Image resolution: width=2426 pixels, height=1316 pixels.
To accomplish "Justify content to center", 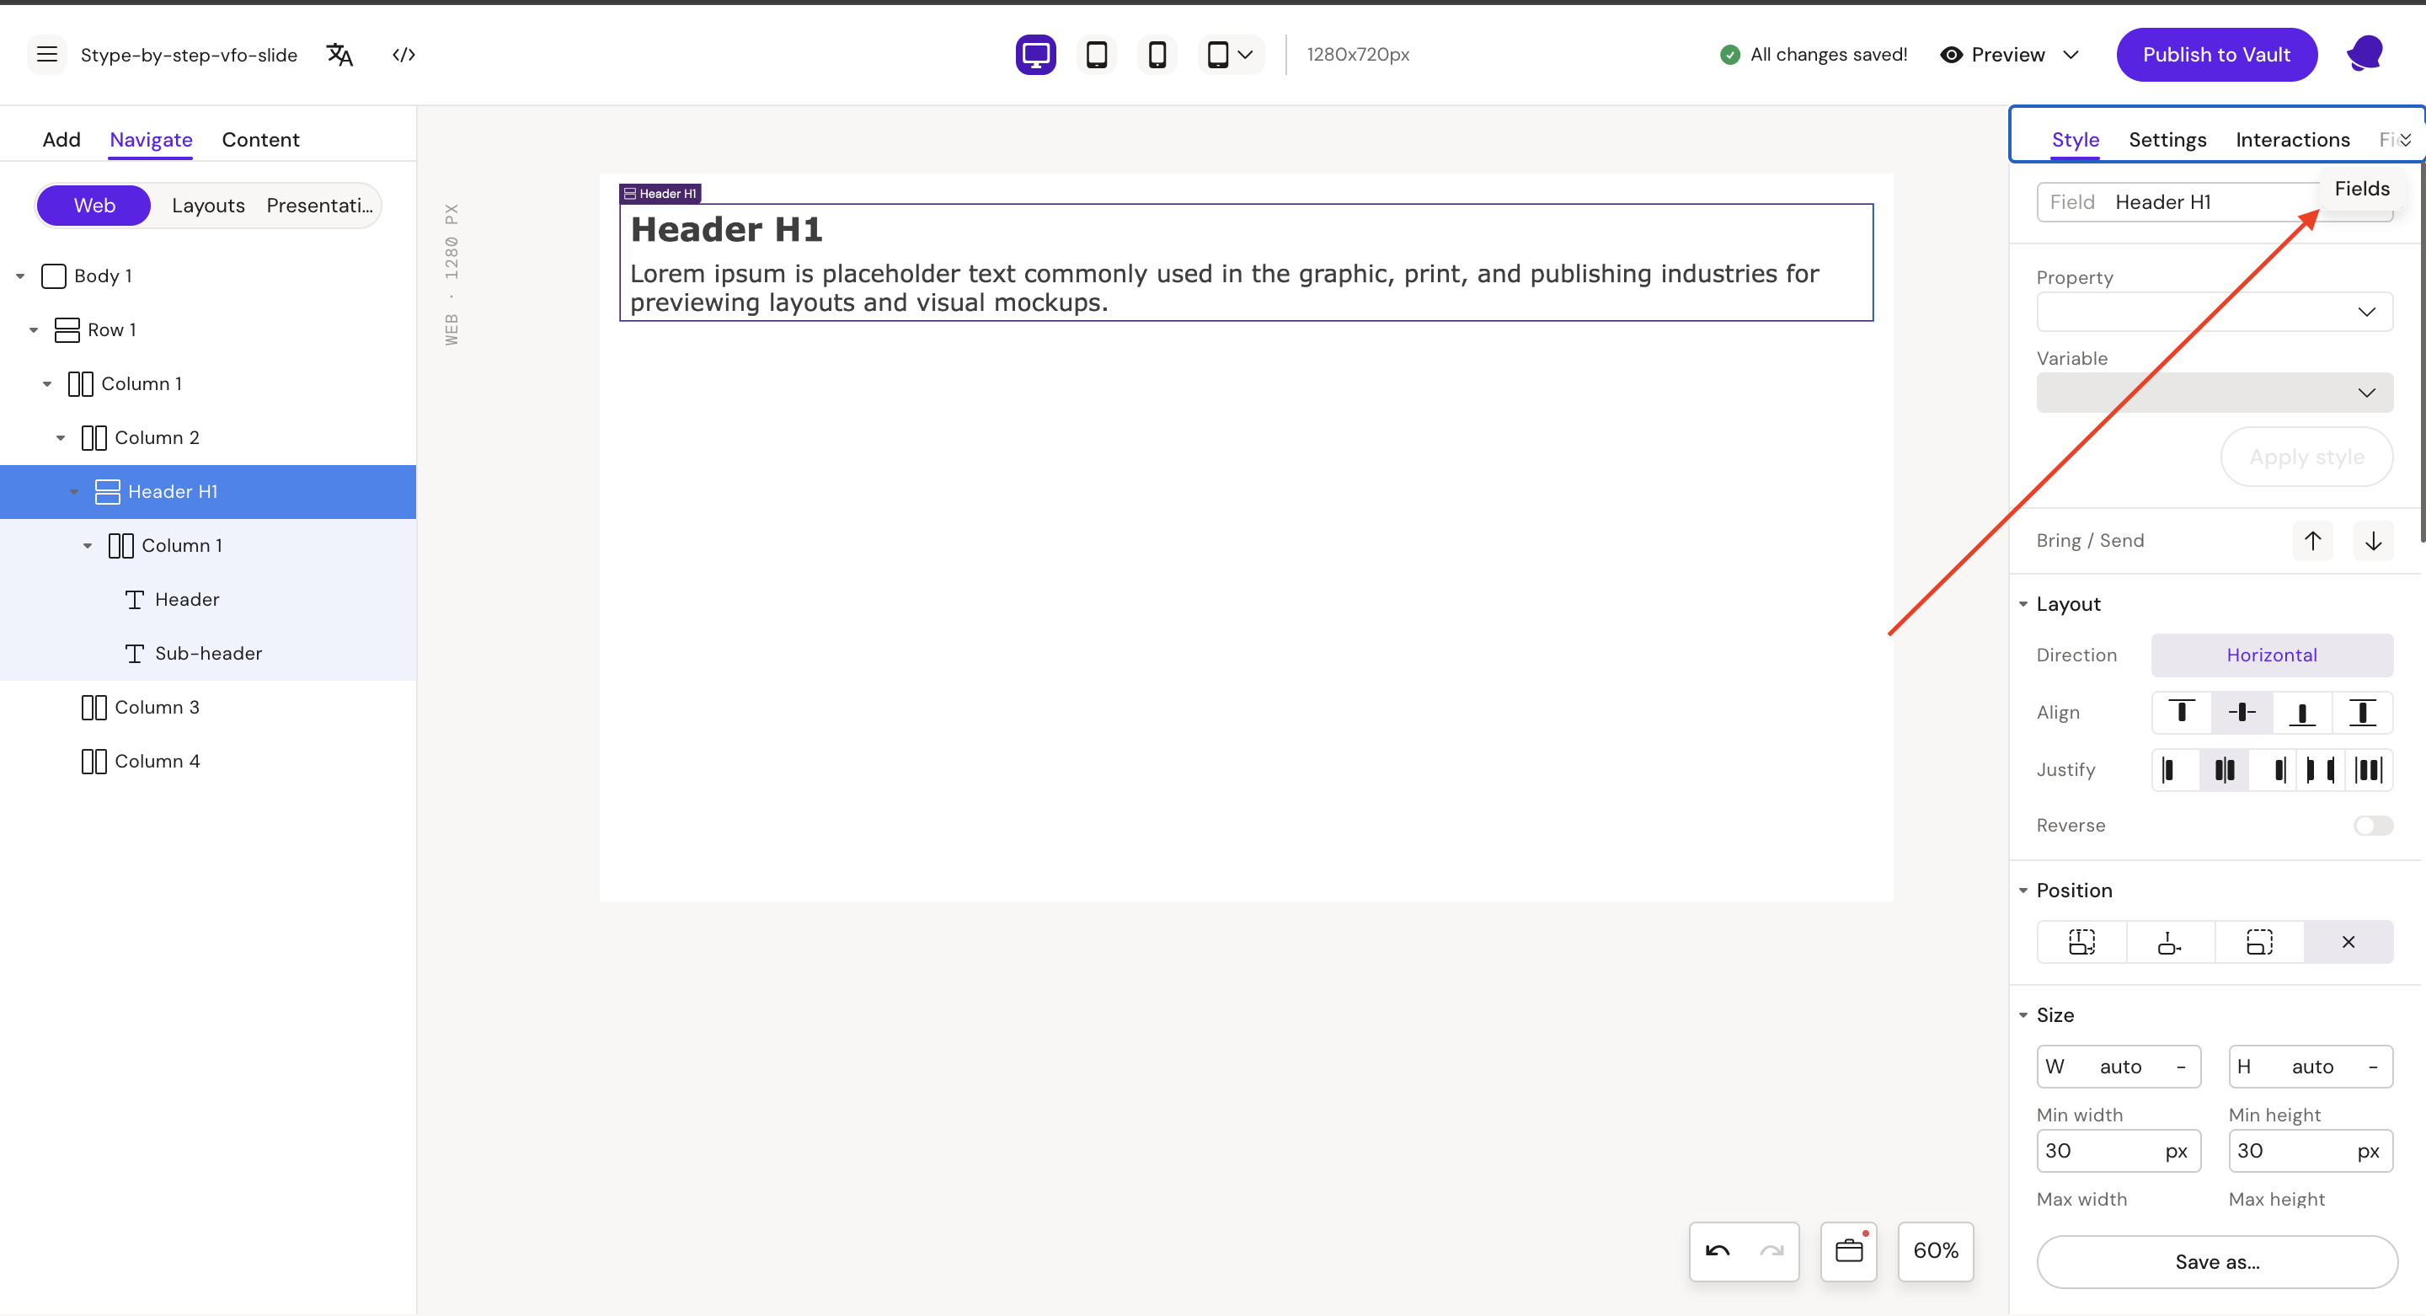I will (2225, 771).
